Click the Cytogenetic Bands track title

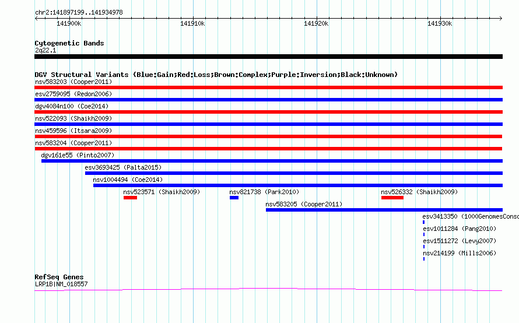point(69,43)
